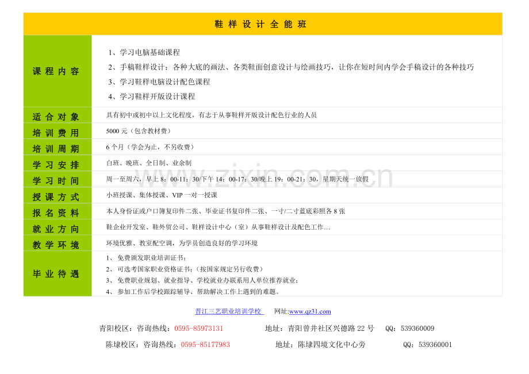This screenshot has height=374, width=529.
Task: Select QQ number 539360009
Action: coord(417,329)
